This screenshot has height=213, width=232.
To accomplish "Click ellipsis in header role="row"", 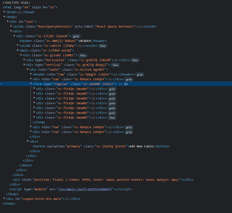I will [x=116, y=75].
